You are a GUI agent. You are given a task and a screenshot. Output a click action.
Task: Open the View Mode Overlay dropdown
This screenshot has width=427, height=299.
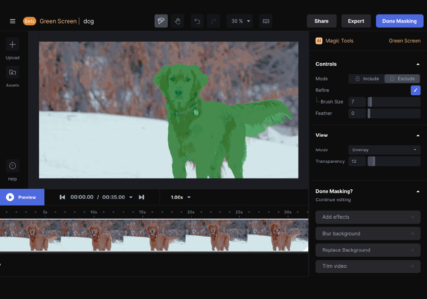pos(384,150)
